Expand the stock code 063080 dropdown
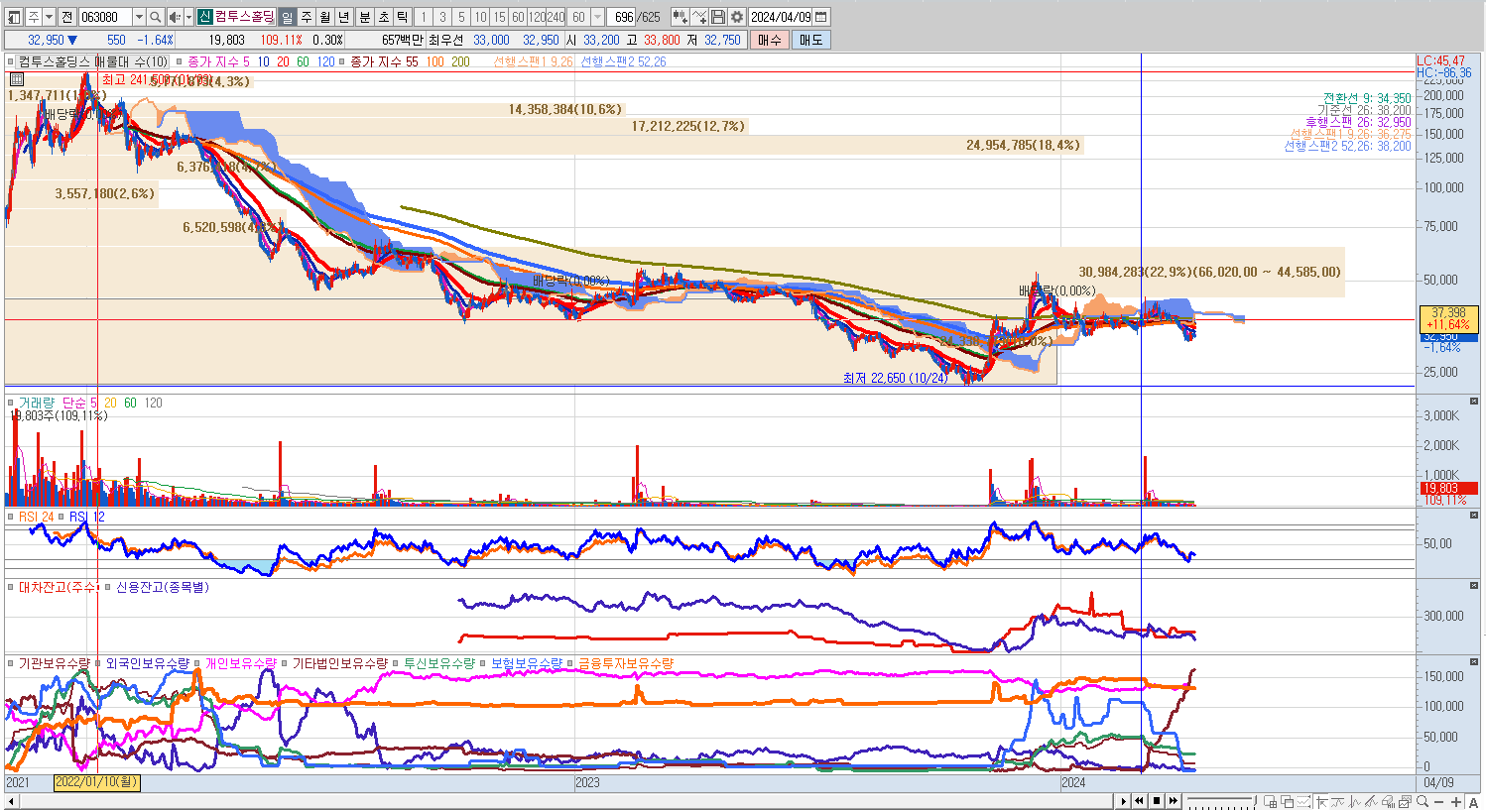The width and height of the screenshot is (1486, 810). [139, 17]
